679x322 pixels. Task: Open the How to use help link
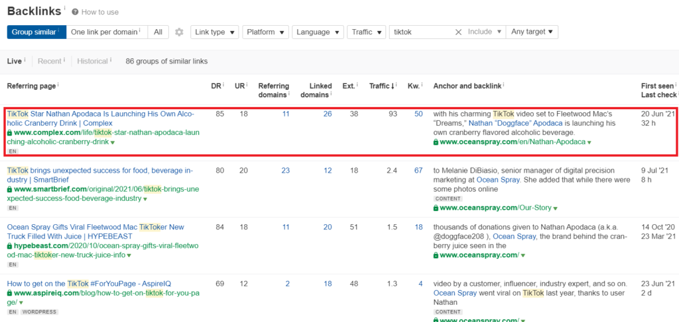click(100, 12)
